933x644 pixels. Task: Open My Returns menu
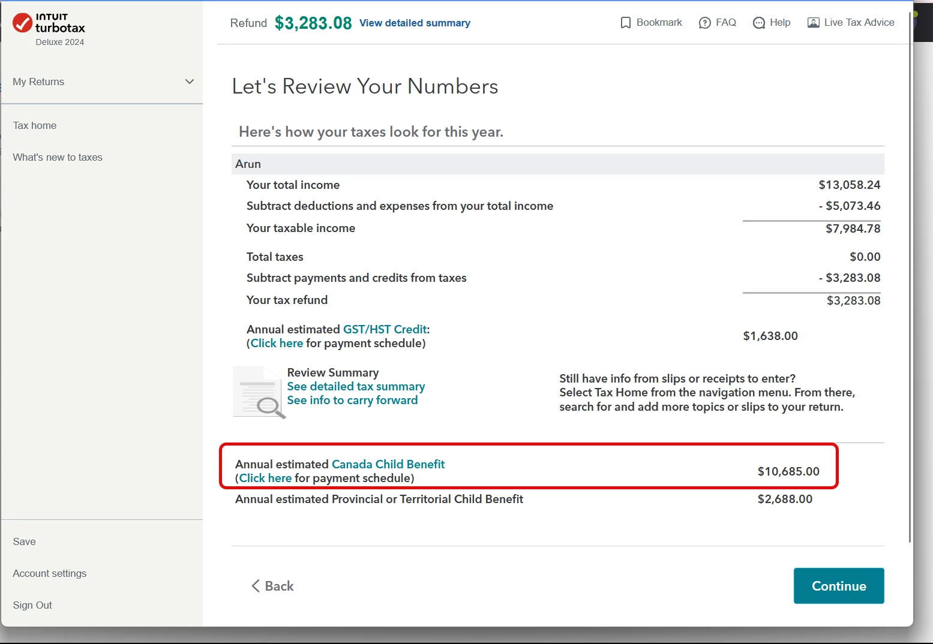(102, 82)
